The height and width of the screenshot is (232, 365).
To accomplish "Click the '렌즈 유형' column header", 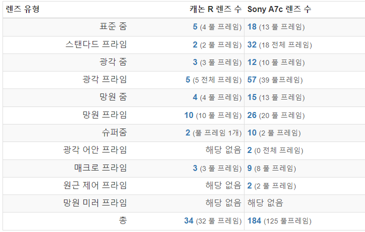I will (22, 9).
